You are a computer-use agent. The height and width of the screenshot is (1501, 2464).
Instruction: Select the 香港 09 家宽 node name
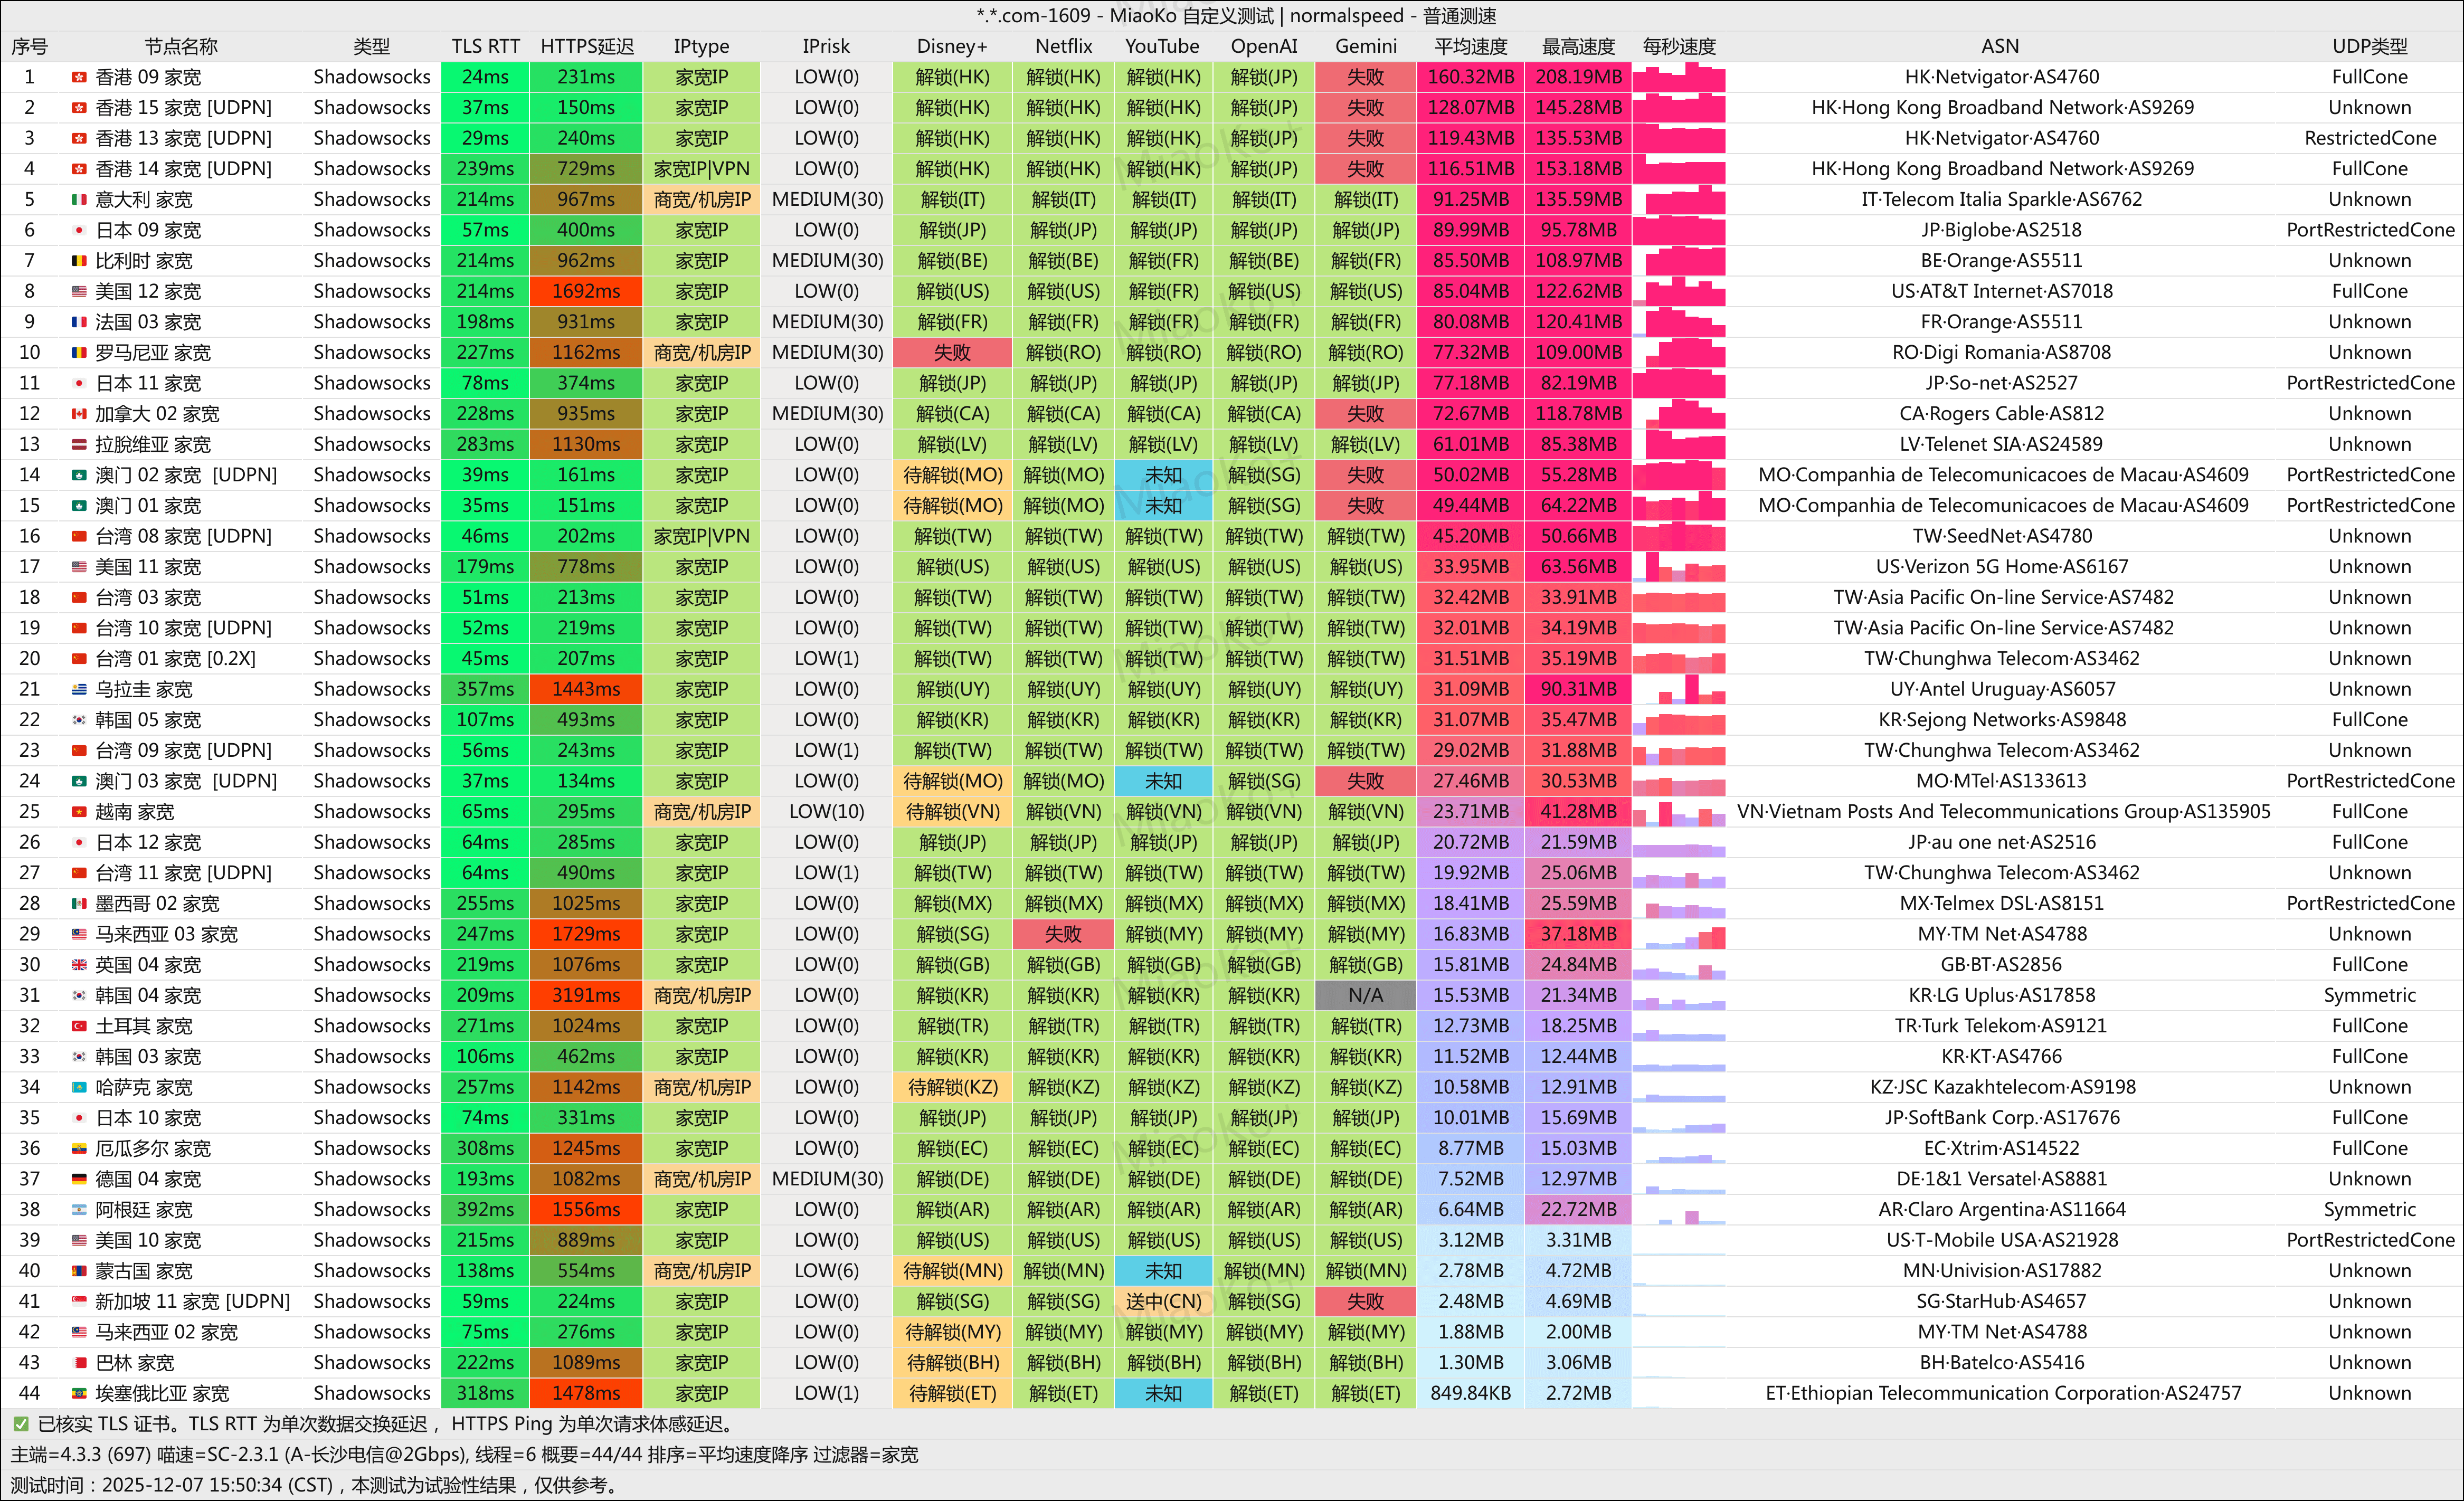(x=148, y=77)
